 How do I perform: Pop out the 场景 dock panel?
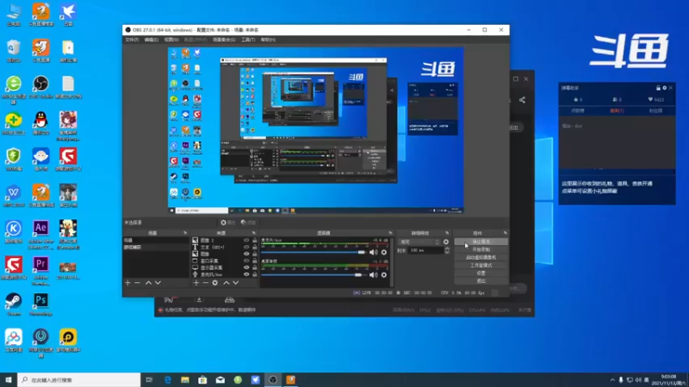185,233
